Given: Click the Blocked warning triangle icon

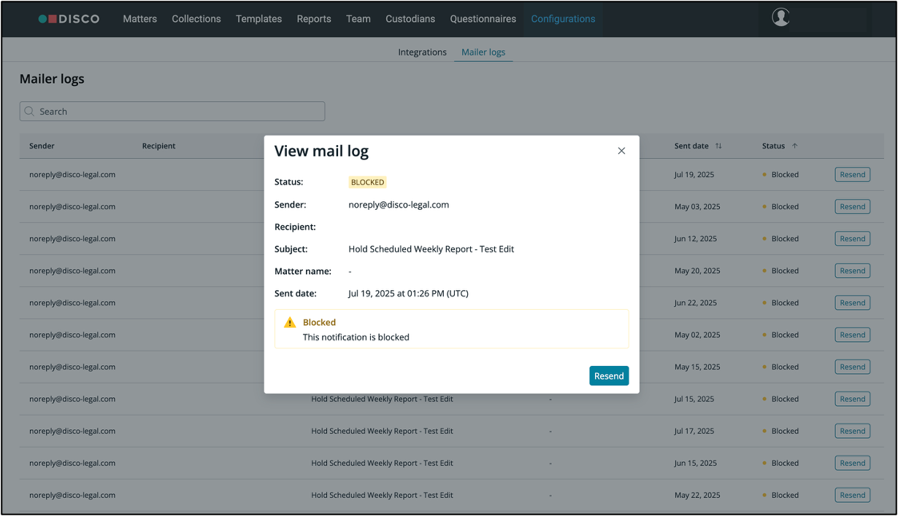Looking at the screenshot, I should (x=290, y=322).
